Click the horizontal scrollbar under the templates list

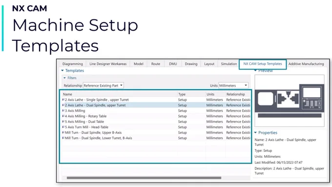point(144,178)
